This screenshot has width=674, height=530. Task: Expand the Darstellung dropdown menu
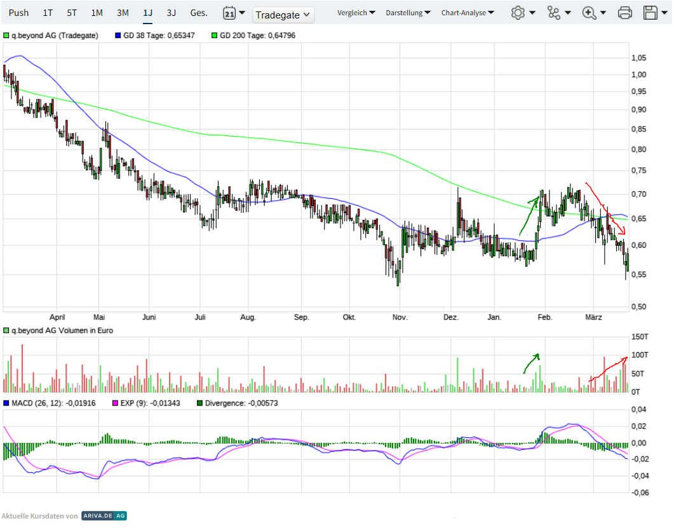point(408,13)
